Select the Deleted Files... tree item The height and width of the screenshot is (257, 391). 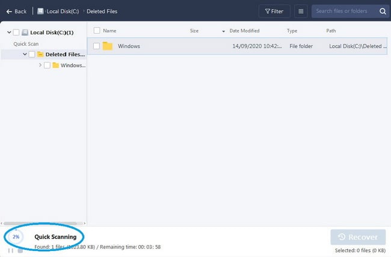[x=65, y=54]
